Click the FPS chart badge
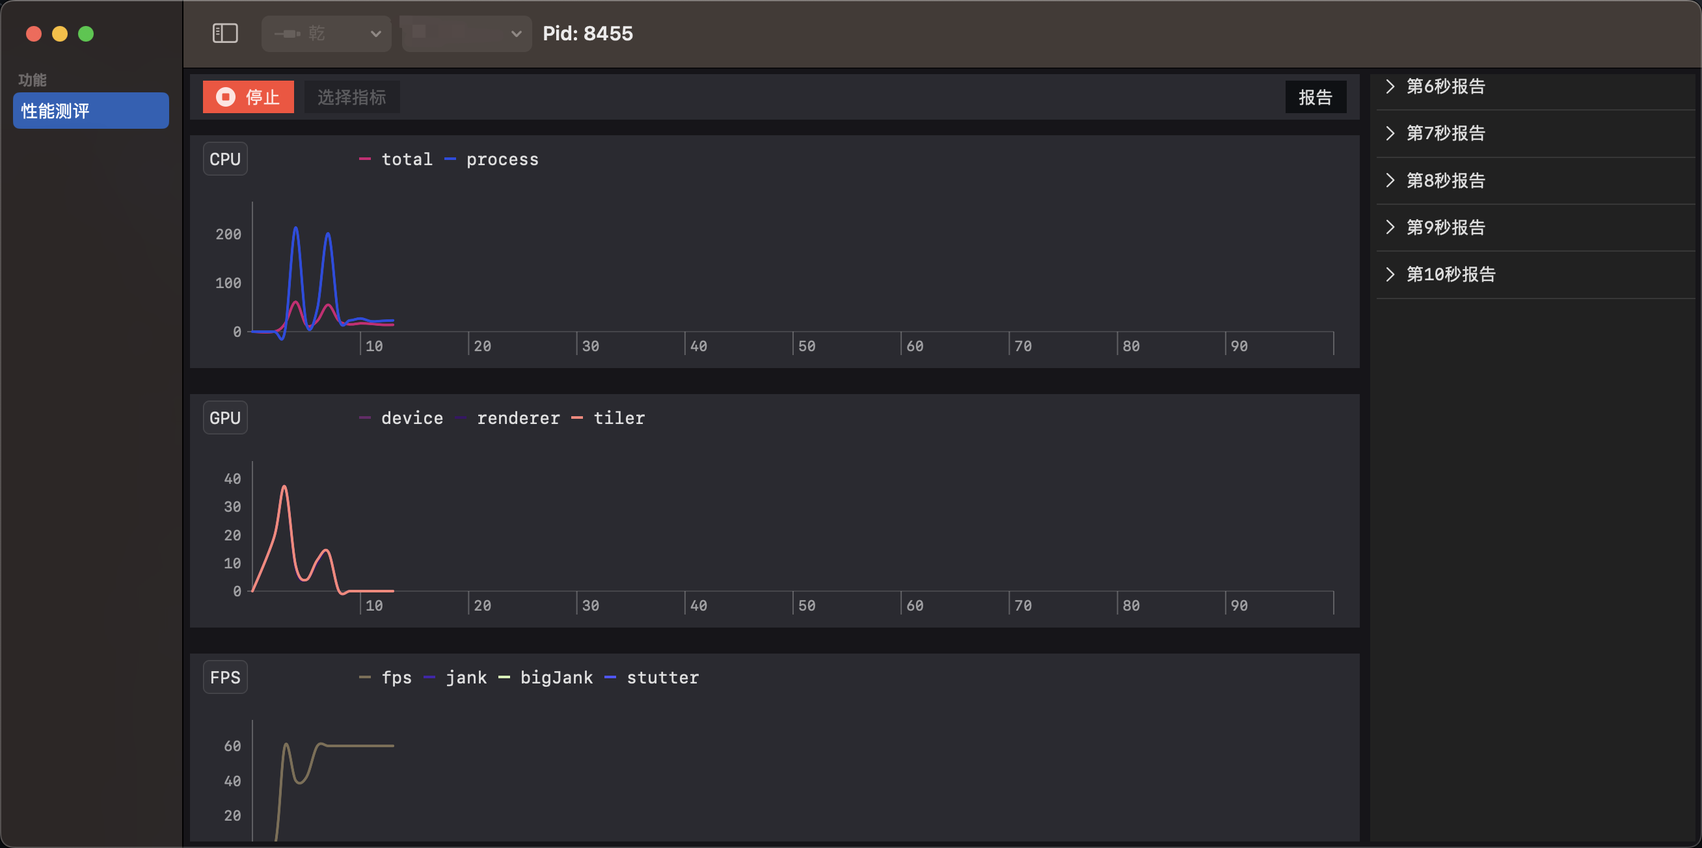 pyautogui.click(x=224, y=676)
